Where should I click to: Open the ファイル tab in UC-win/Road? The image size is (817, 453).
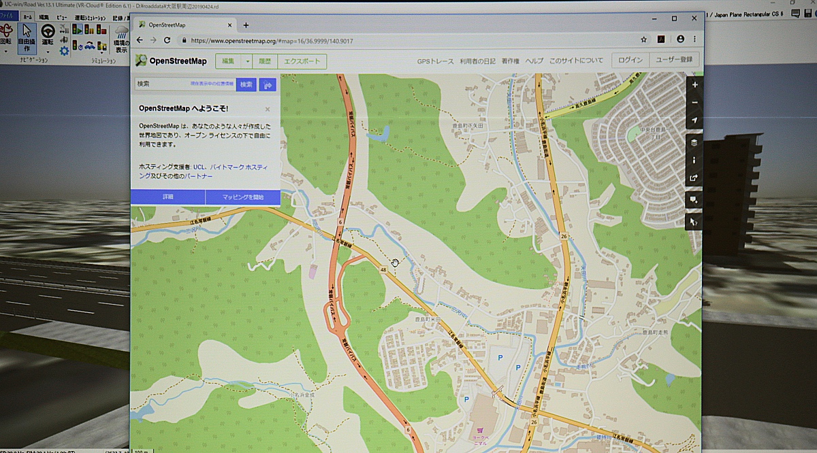[9, 16]
